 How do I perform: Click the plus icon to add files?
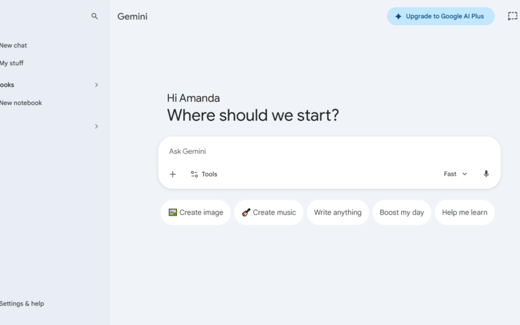pos(173,174)
